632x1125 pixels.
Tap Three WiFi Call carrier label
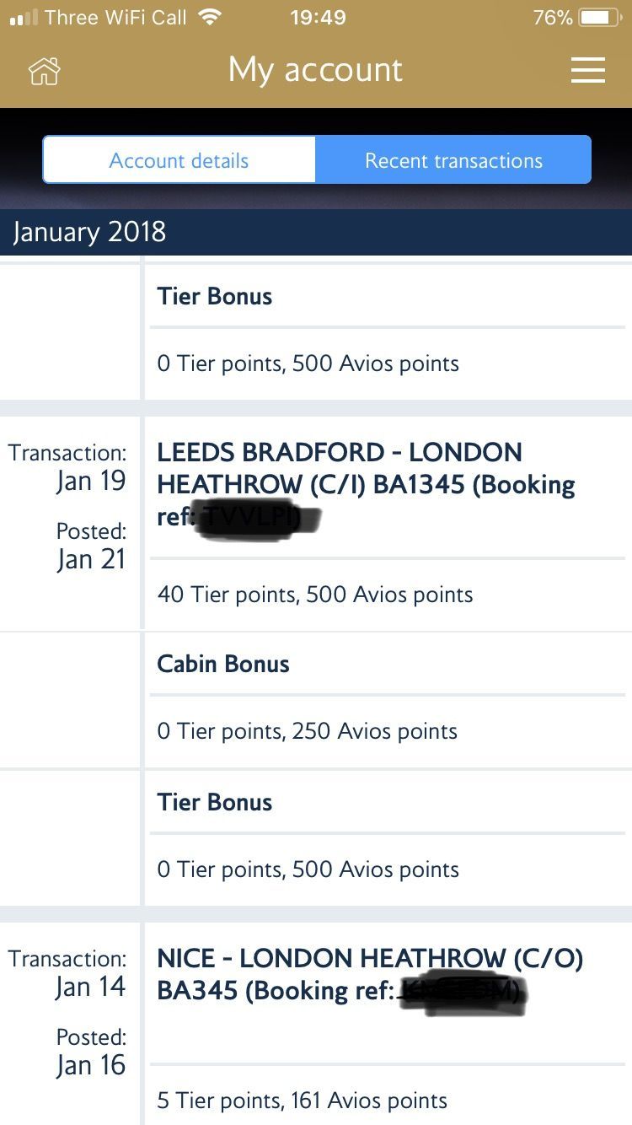(x=115, y=17)
